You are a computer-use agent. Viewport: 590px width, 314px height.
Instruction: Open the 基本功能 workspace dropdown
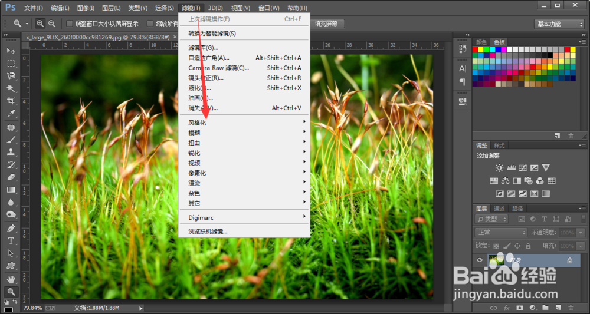[559, 24]
